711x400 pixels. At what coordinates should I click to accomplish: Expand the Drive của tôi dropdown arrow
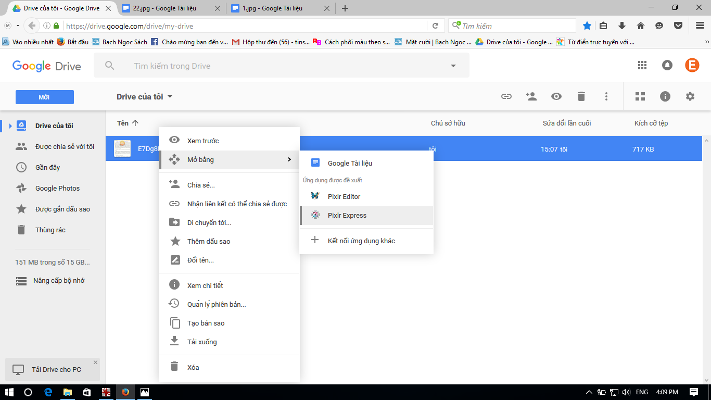coord(170,97)
